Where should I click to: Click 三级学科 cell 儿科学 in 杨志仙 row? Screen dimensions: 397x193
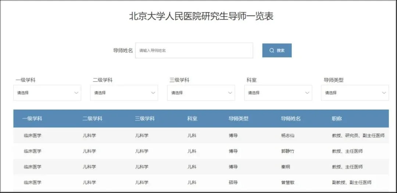142,136
